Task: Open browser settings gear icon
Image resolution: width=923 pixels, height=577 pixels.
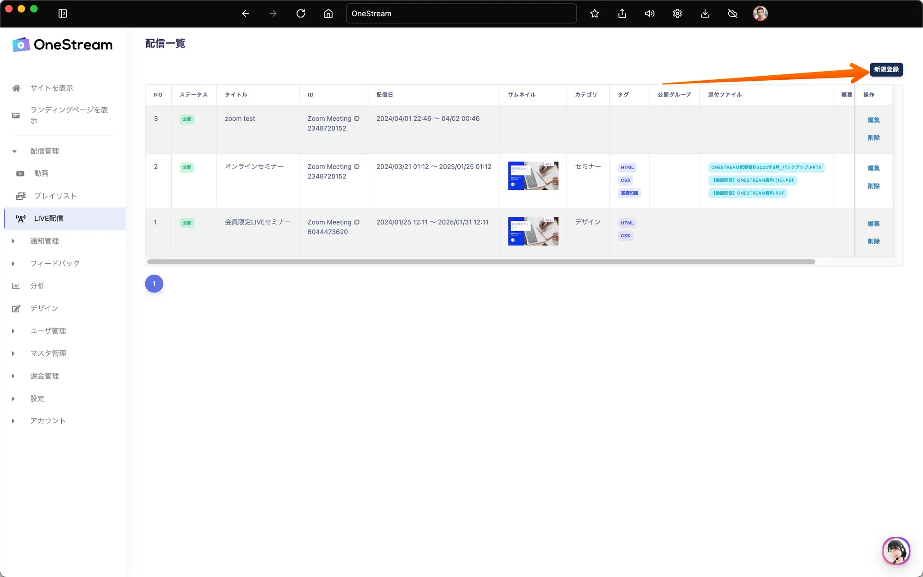Action: coord(677,14)
